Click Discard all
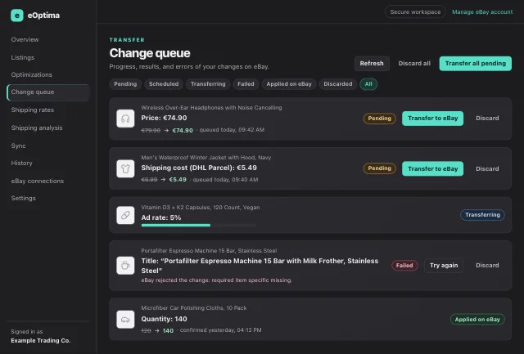This screenshot has height=354, width=524. click(414, 64)
